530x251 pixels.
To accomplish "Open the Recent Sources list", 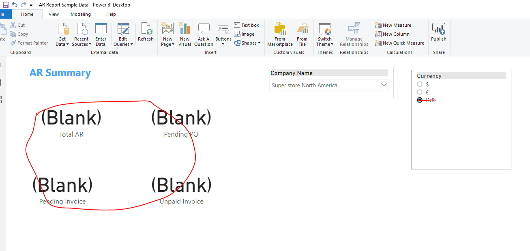I will [x=82, y=34].
